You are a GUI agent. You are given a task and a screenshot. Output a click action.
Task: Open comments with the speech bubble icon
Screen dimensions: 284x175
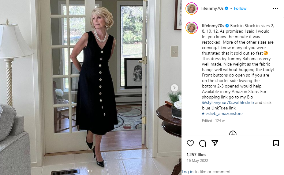click(x=203, y=143)
